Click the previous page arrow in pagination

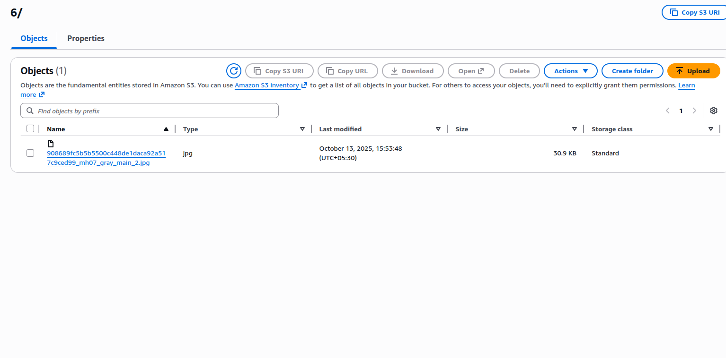(668, 111)
